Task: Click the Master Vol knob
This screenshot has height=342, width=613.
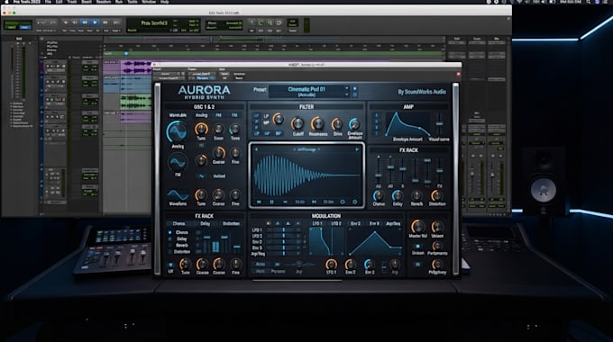Action: coord(417,227)
